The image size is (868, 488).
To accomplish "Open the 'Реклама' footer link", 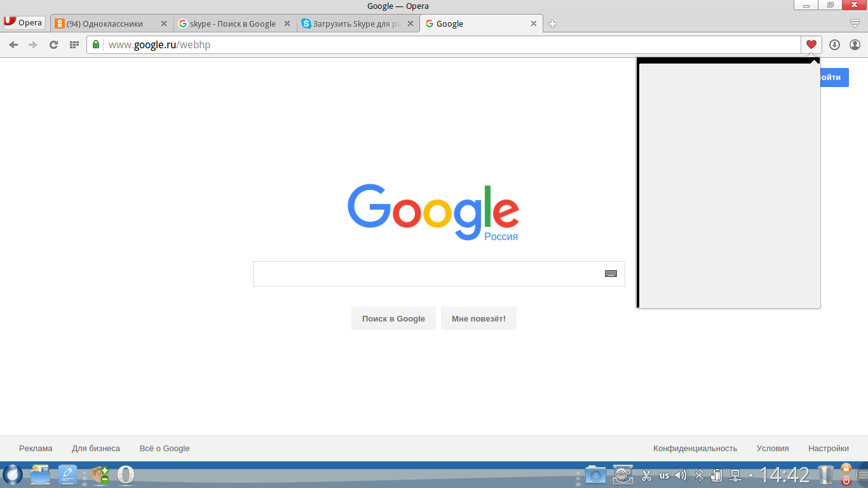I will [x=36, y=449].
